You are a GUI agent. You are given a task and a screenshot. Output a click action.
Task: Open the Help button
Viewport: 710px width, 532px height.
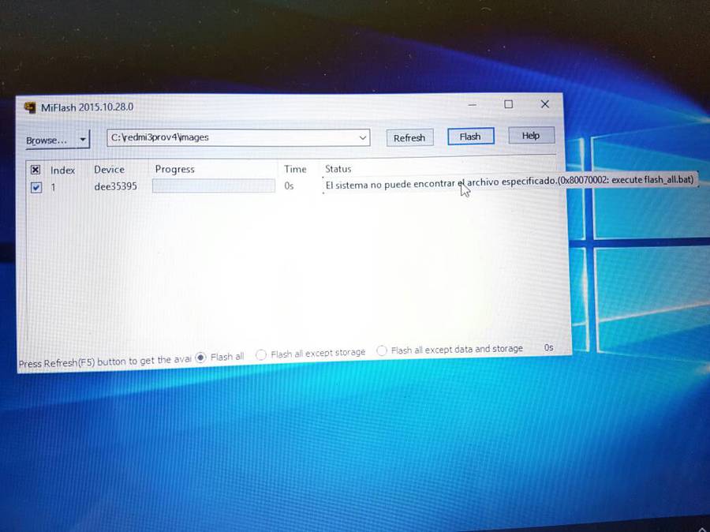[x=531, y=136]
